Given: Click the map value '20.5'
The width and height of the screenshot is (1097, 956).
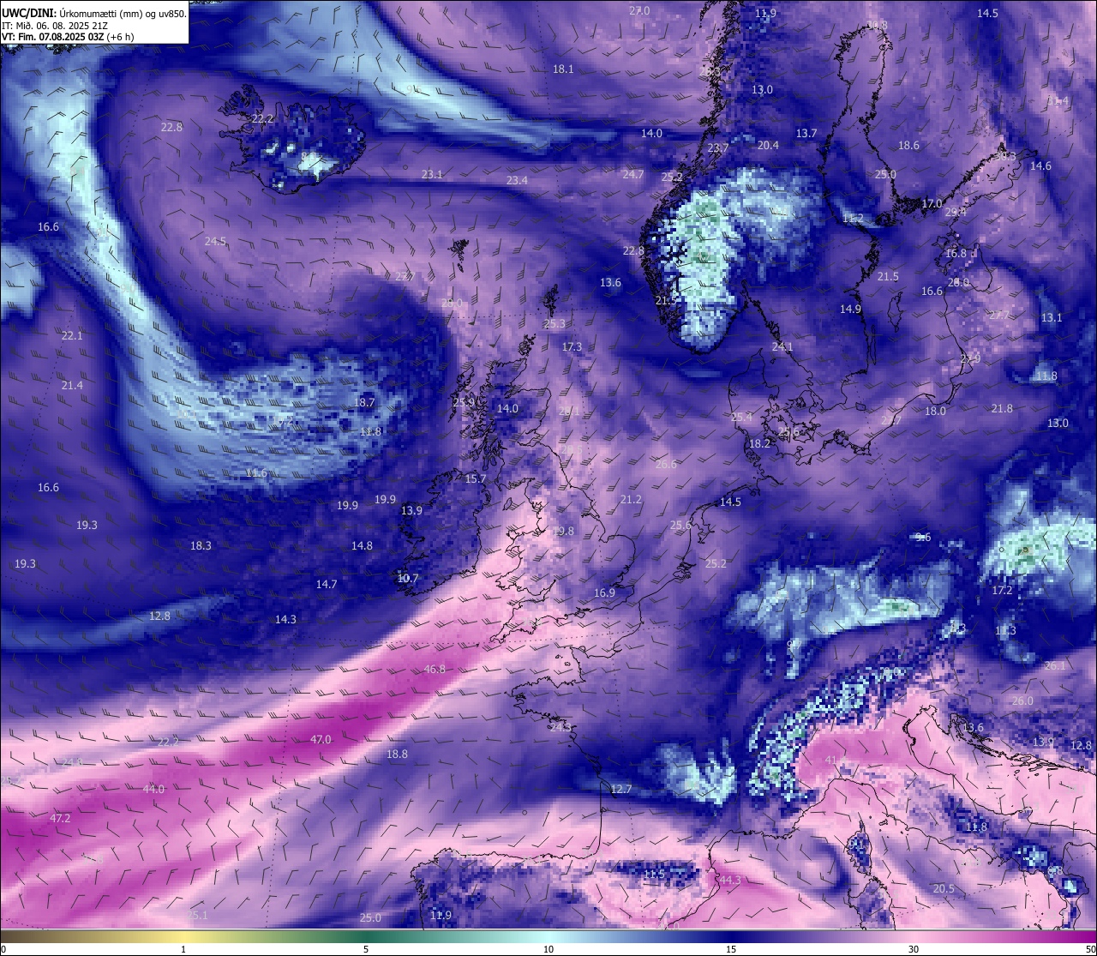Looking at the screenshot, I should click(944, 889).
